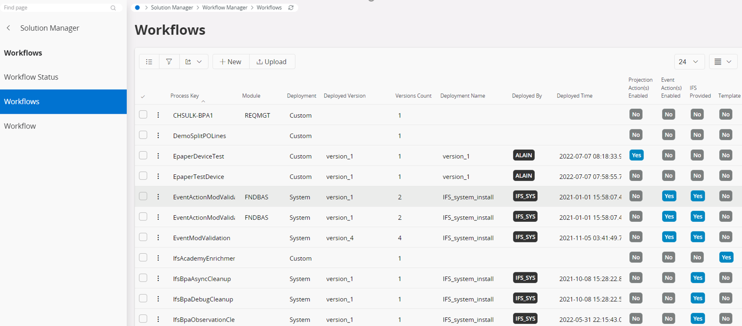Screen dimensions: 742x326
Task: Open the filter funnel icon
Action: pyautogui.click(x=169, y=62)
